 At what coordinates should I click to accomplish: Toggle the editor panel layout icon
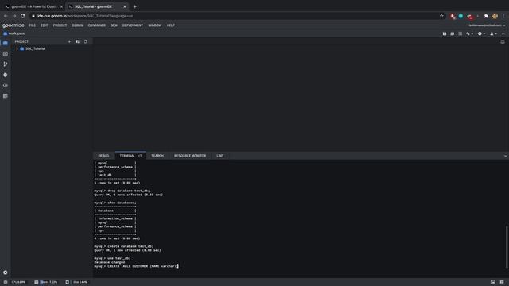503,42
